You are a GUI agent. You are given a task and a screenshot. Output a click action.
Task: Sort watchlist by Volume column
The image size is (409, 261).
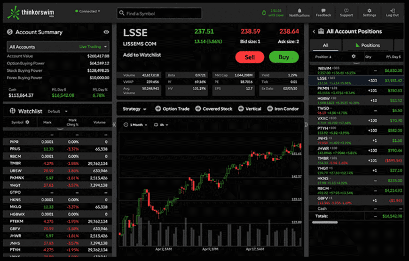[99, 122]
